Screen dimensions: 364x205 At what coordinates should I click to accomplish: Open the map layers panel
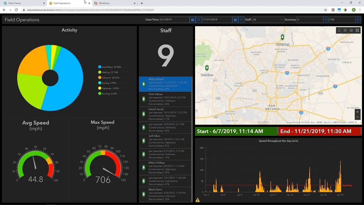pyautogui.click(x=351, y=30)
